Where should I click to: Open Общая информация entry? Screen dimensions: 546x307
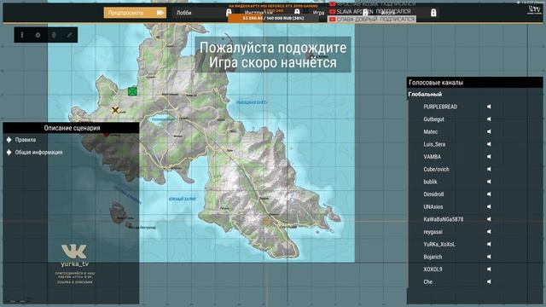click(38, 152)
